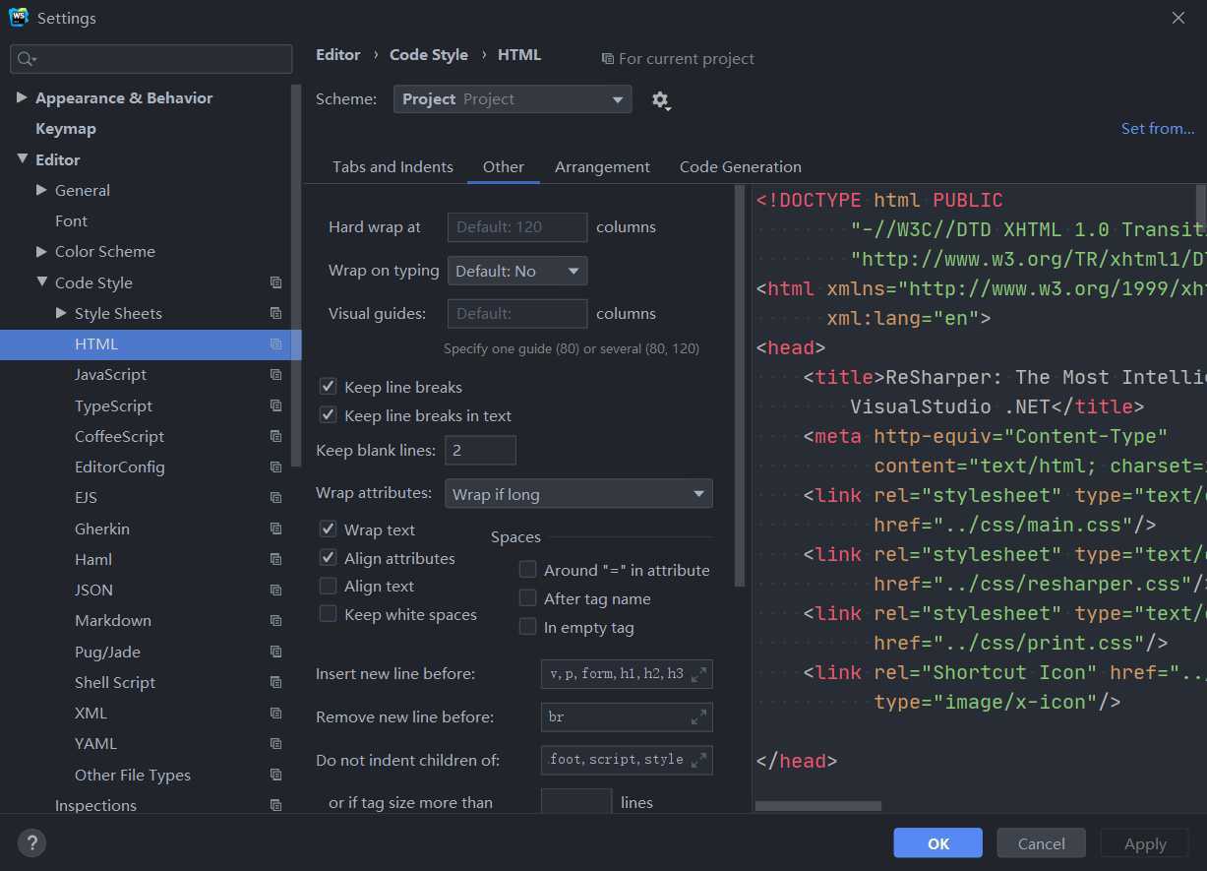The width and height of the screenshot is (1207, 871).
Task: Click project-level icon in the Gherkin row
Action: 275,529
